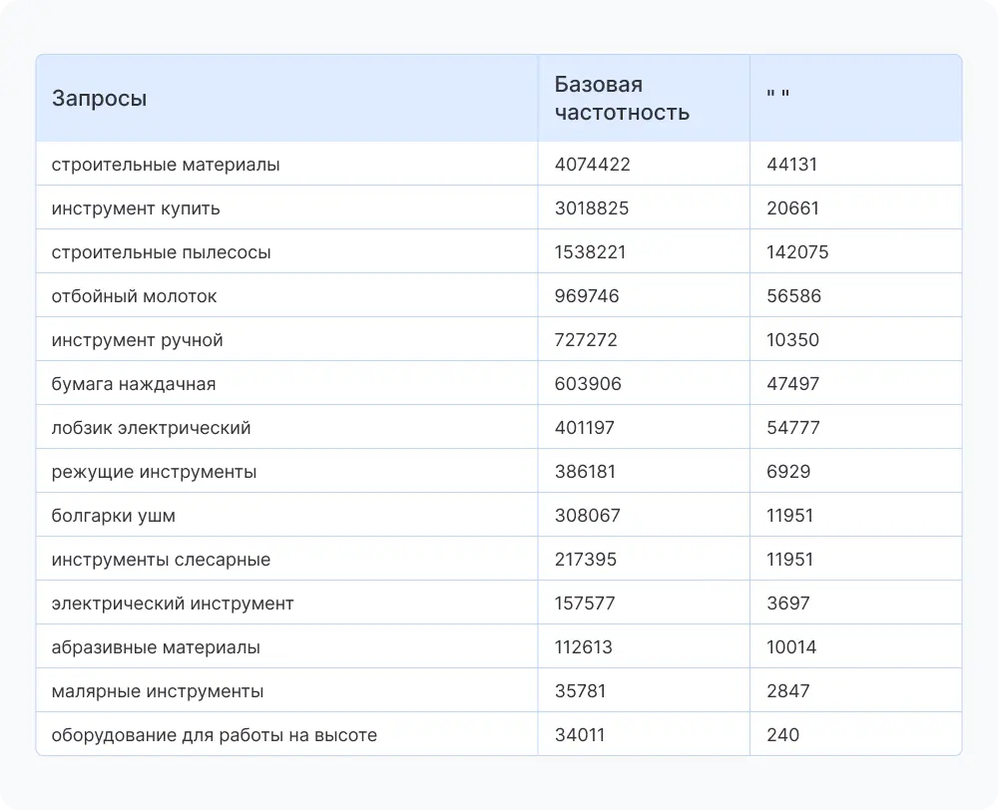
Task: Click the base frequency value 4074422
Action: pos(593,165)
